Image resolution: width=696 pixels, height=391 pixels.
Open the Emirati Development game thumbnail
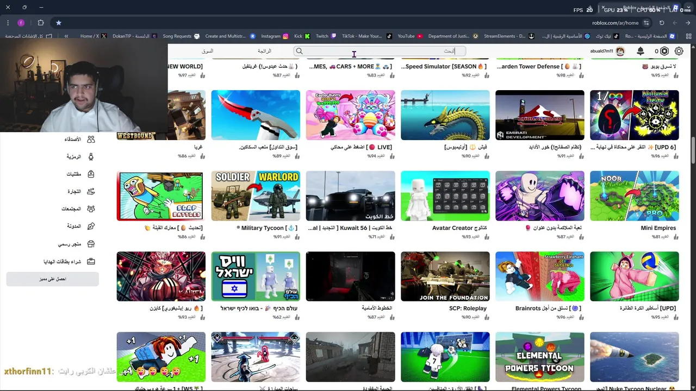540,115
